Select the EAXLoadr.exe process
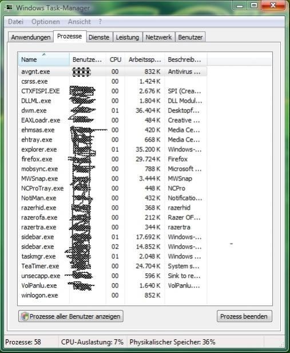This screenshot has height=353, width=290. click(113, 120)
